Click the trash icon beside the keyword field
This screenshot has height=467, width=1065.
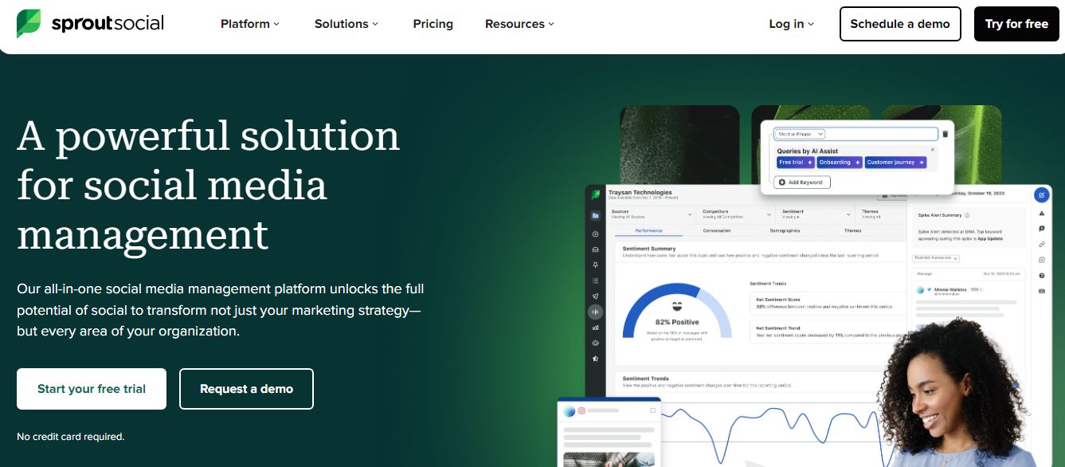[x=946, y=134]
